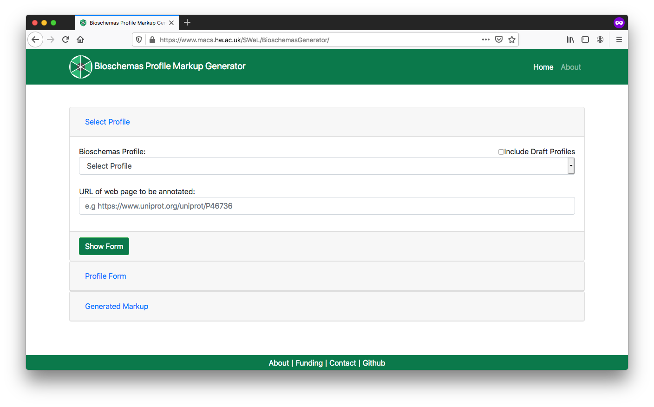This screenshot has width=654, height=407.
Task: Click the Bioschemas hexagon logo
Action: click(81, 67)
